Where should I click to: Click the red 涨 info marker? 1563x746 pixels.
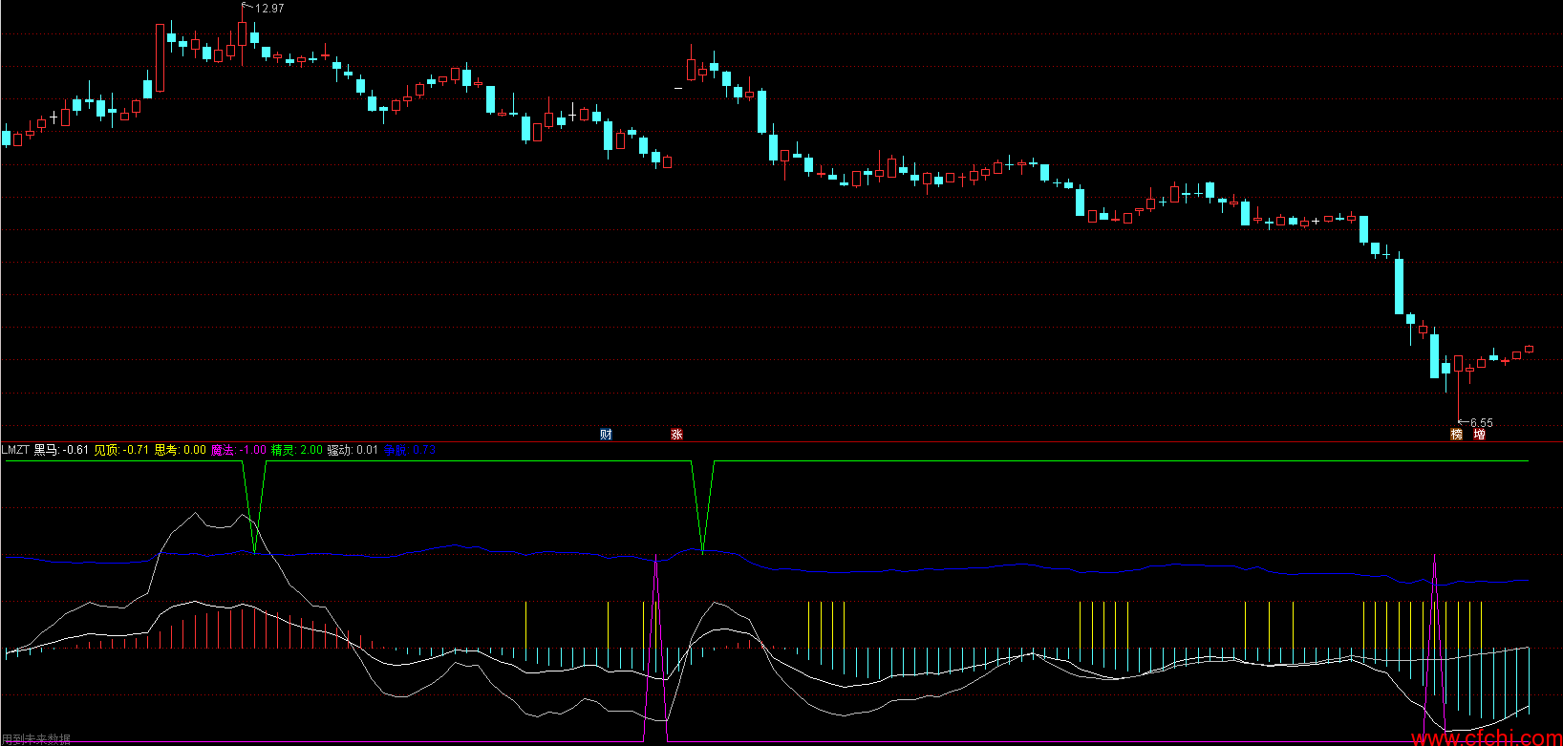pos(676,435)
